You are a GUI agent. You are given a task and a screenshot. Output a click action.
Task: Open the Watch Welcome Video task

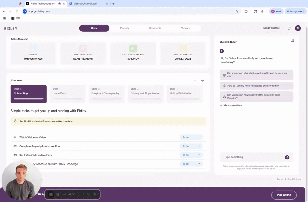(32, 137)
